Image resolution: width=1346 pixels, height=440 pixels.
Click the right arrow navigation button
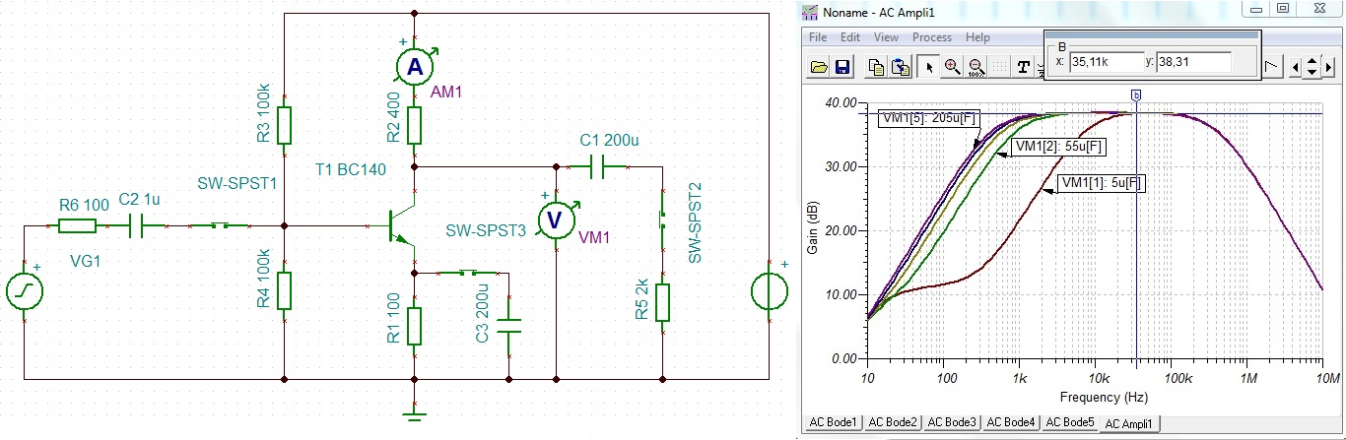tap(1328, 67)
